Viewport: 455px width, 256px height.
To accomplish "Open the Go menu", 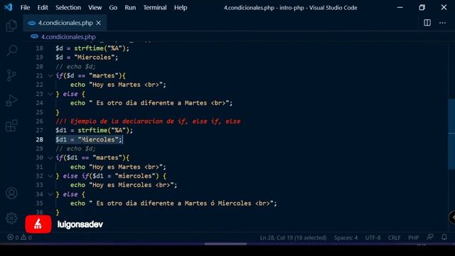I will (x=113, y=8).
